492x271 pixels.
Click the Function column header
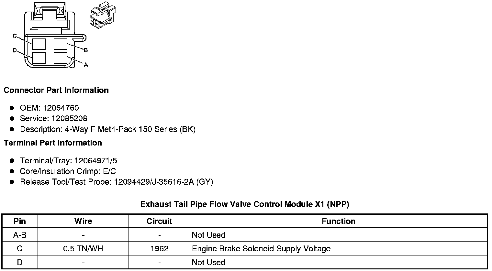click(x=339, y=221)
